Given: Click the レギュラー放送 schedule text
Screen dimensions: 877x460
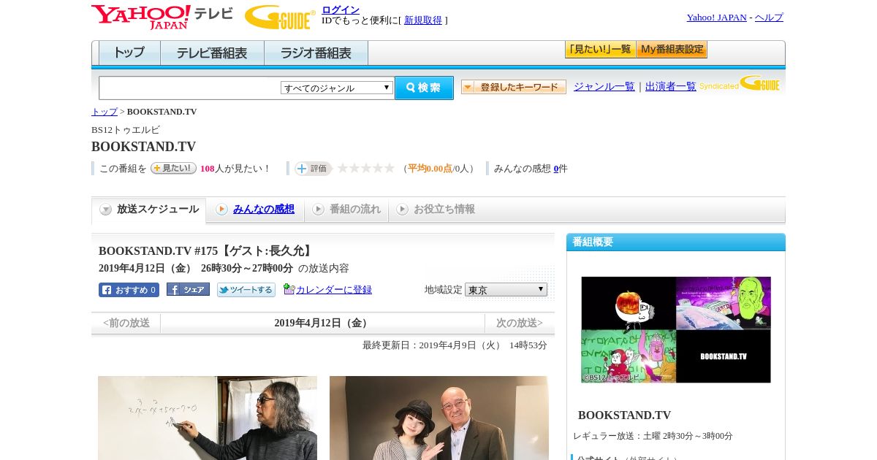Looking at the screenshot, I should [653, 436].
